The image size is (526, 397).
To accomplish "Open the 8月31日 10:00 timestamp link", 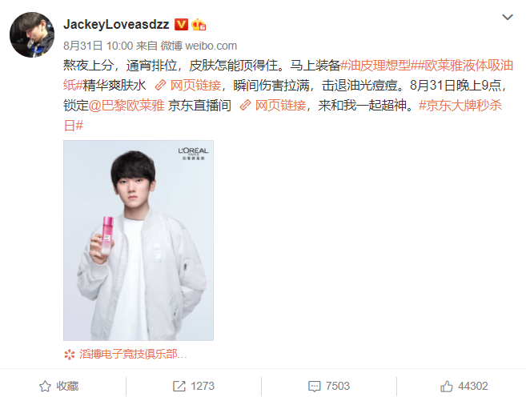I will pyautogui.click(x=98, y=46).
